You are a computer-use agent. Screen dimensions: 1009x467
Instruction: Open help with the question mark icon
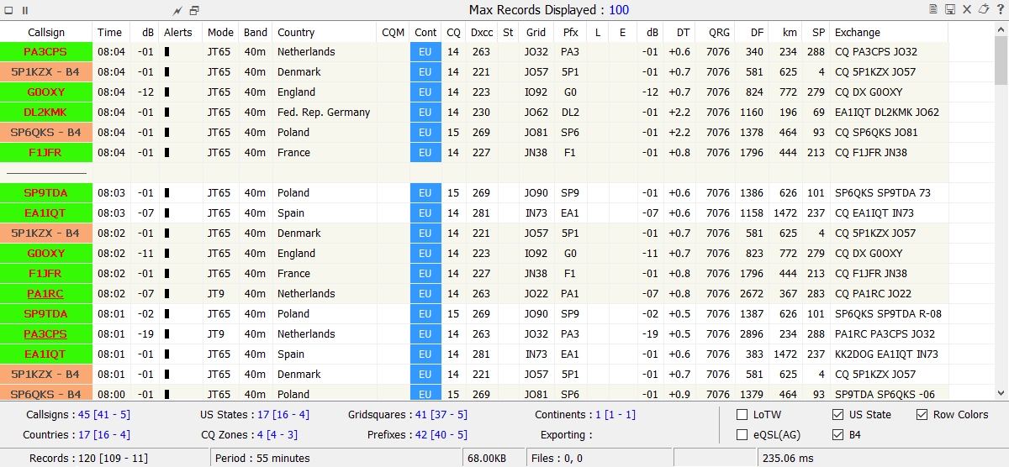point(999,9)
